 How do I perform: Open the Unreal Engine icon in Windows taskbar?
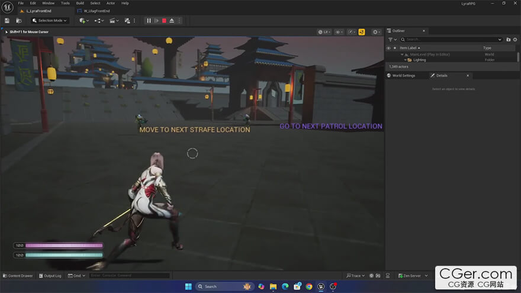(321, 286)
